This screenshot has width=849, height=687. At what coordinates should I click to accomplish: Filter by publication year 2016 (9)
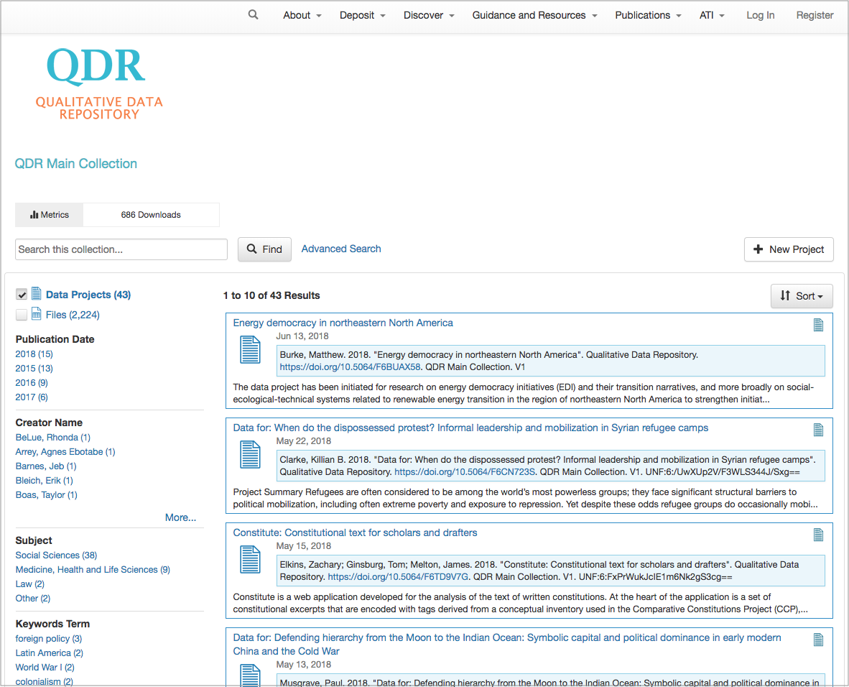coord(32,382)
